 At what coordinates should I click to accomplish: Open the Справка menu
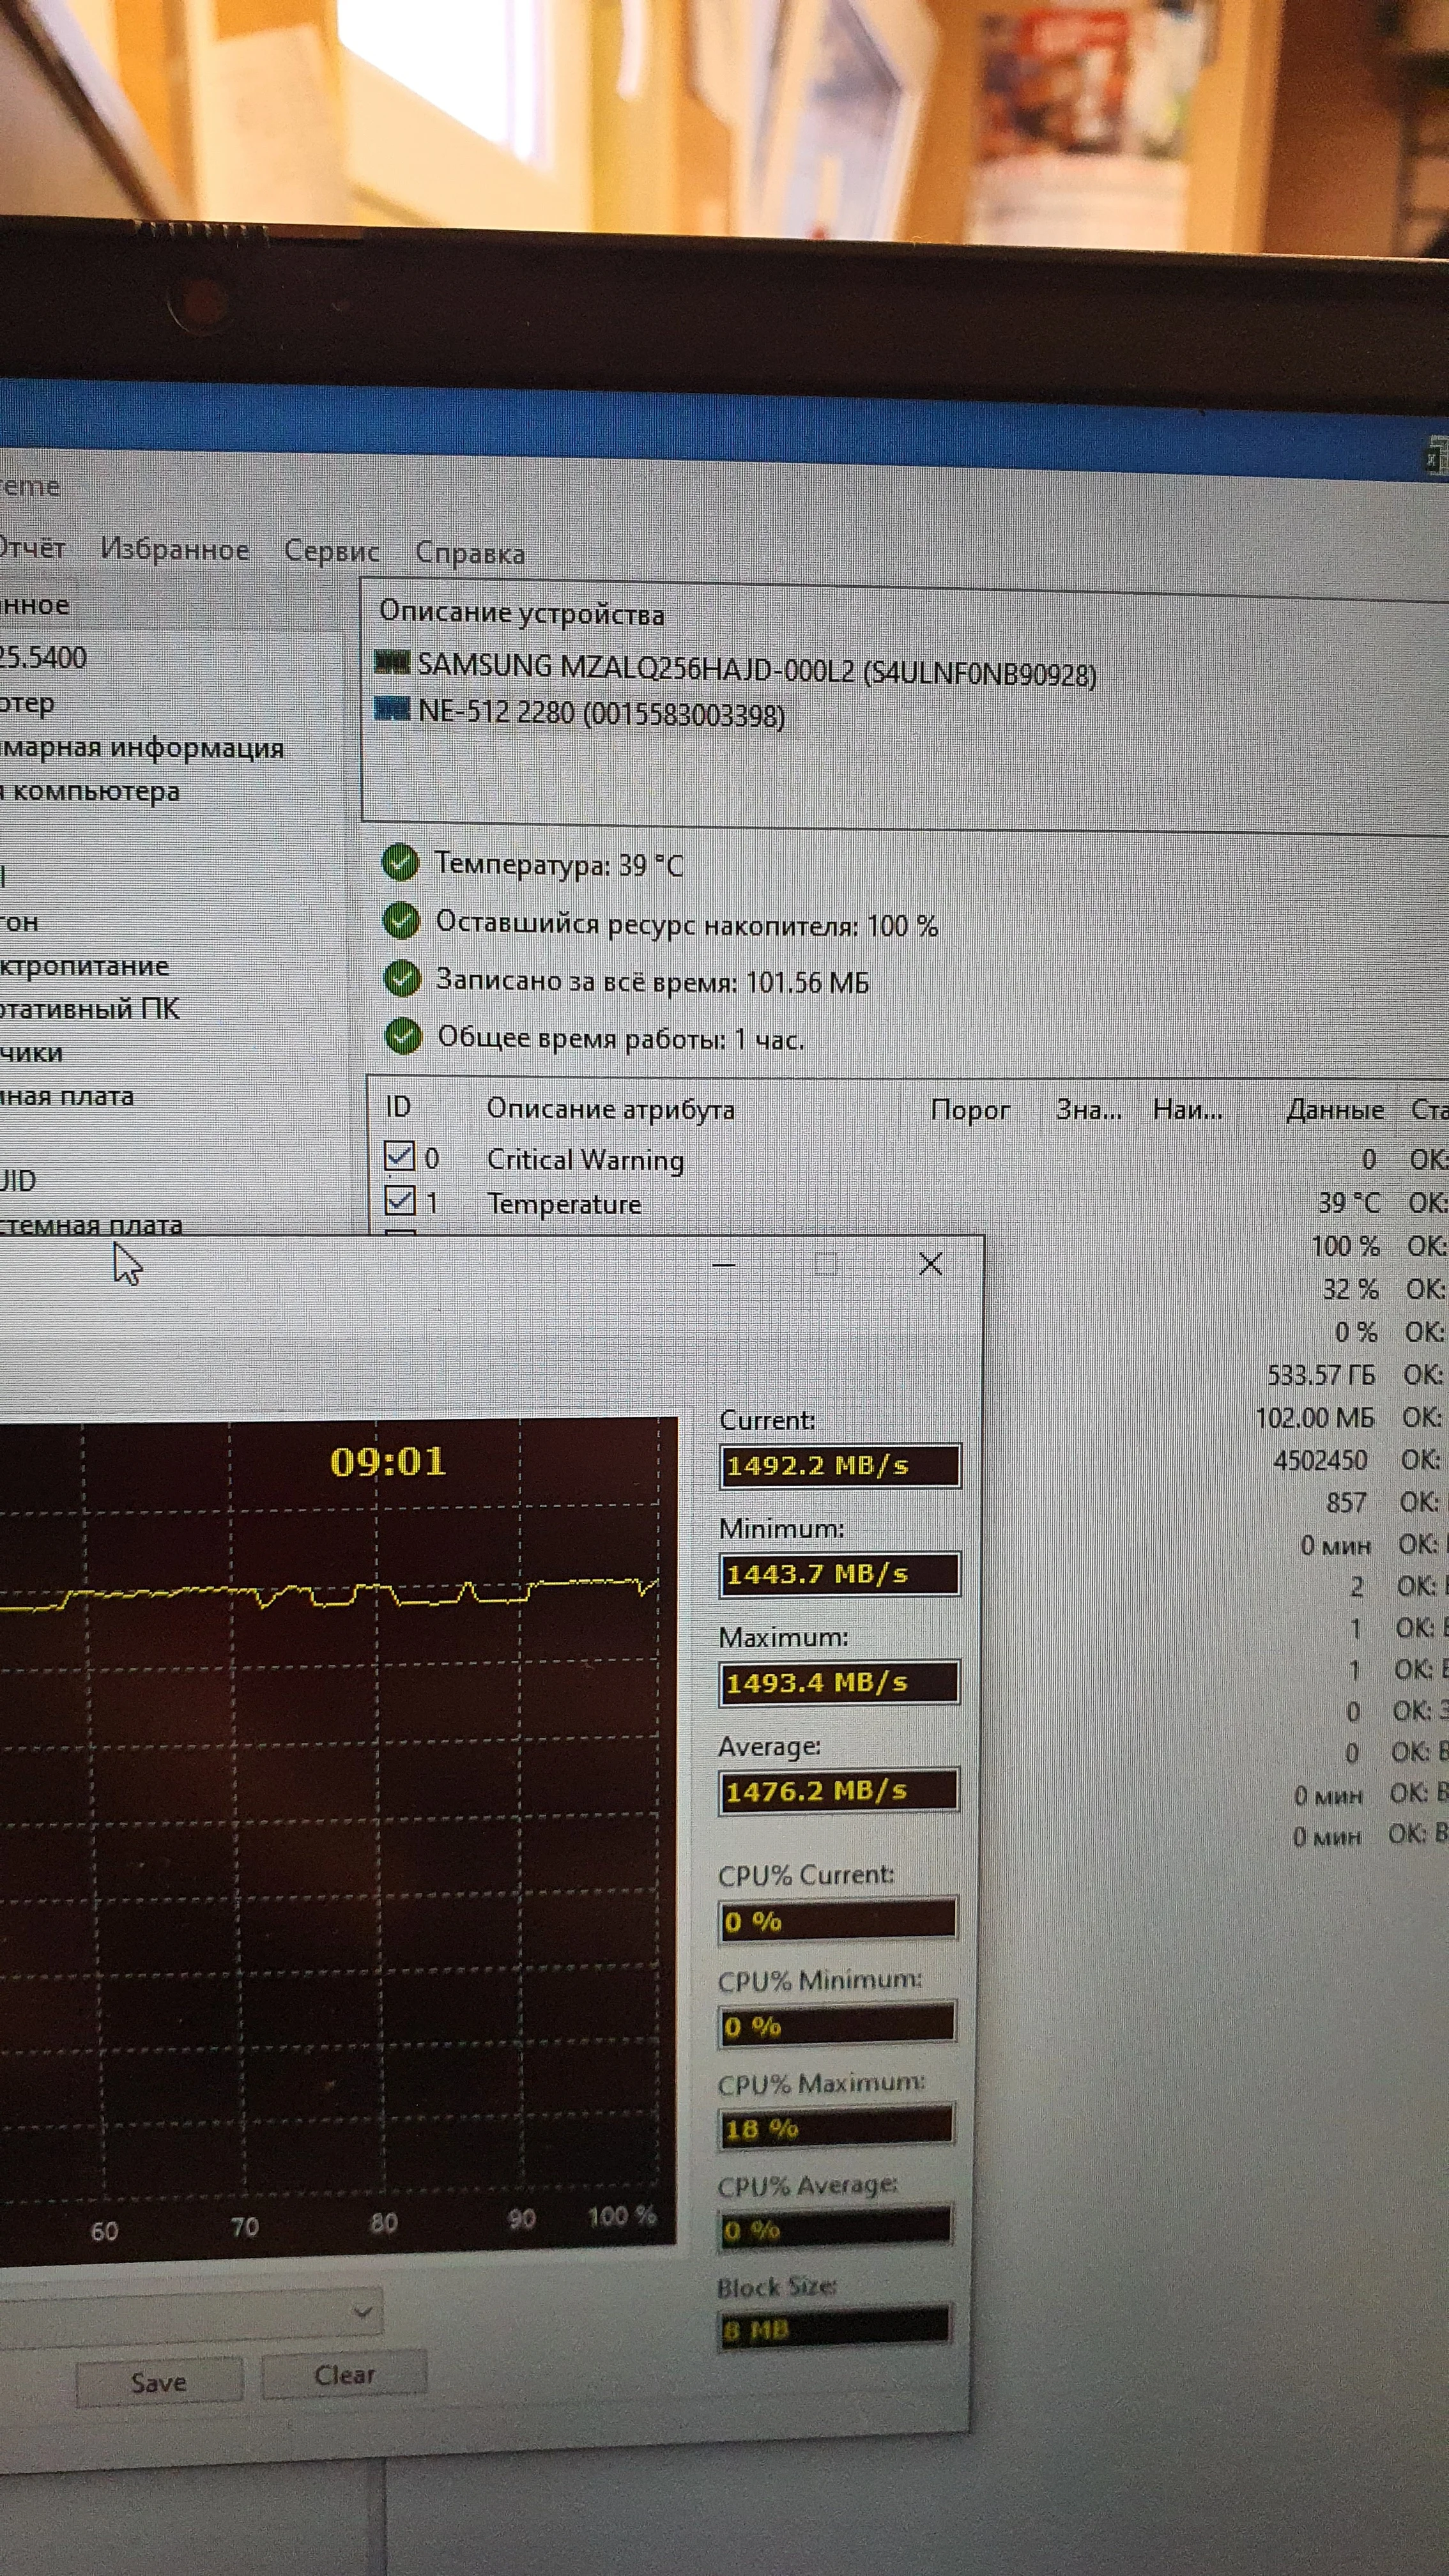(x=470, y=553)
